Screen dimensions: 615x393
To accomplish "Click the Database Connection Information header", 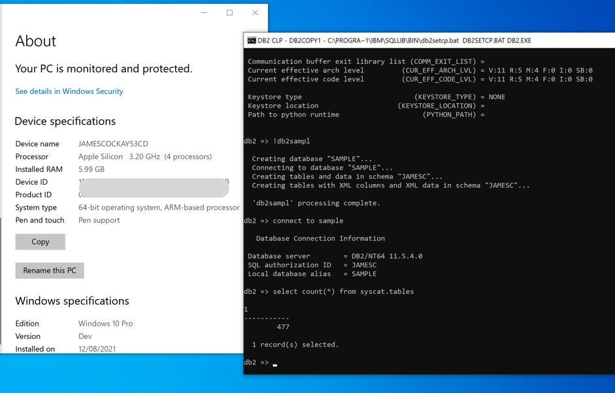I will click(320, 238).
